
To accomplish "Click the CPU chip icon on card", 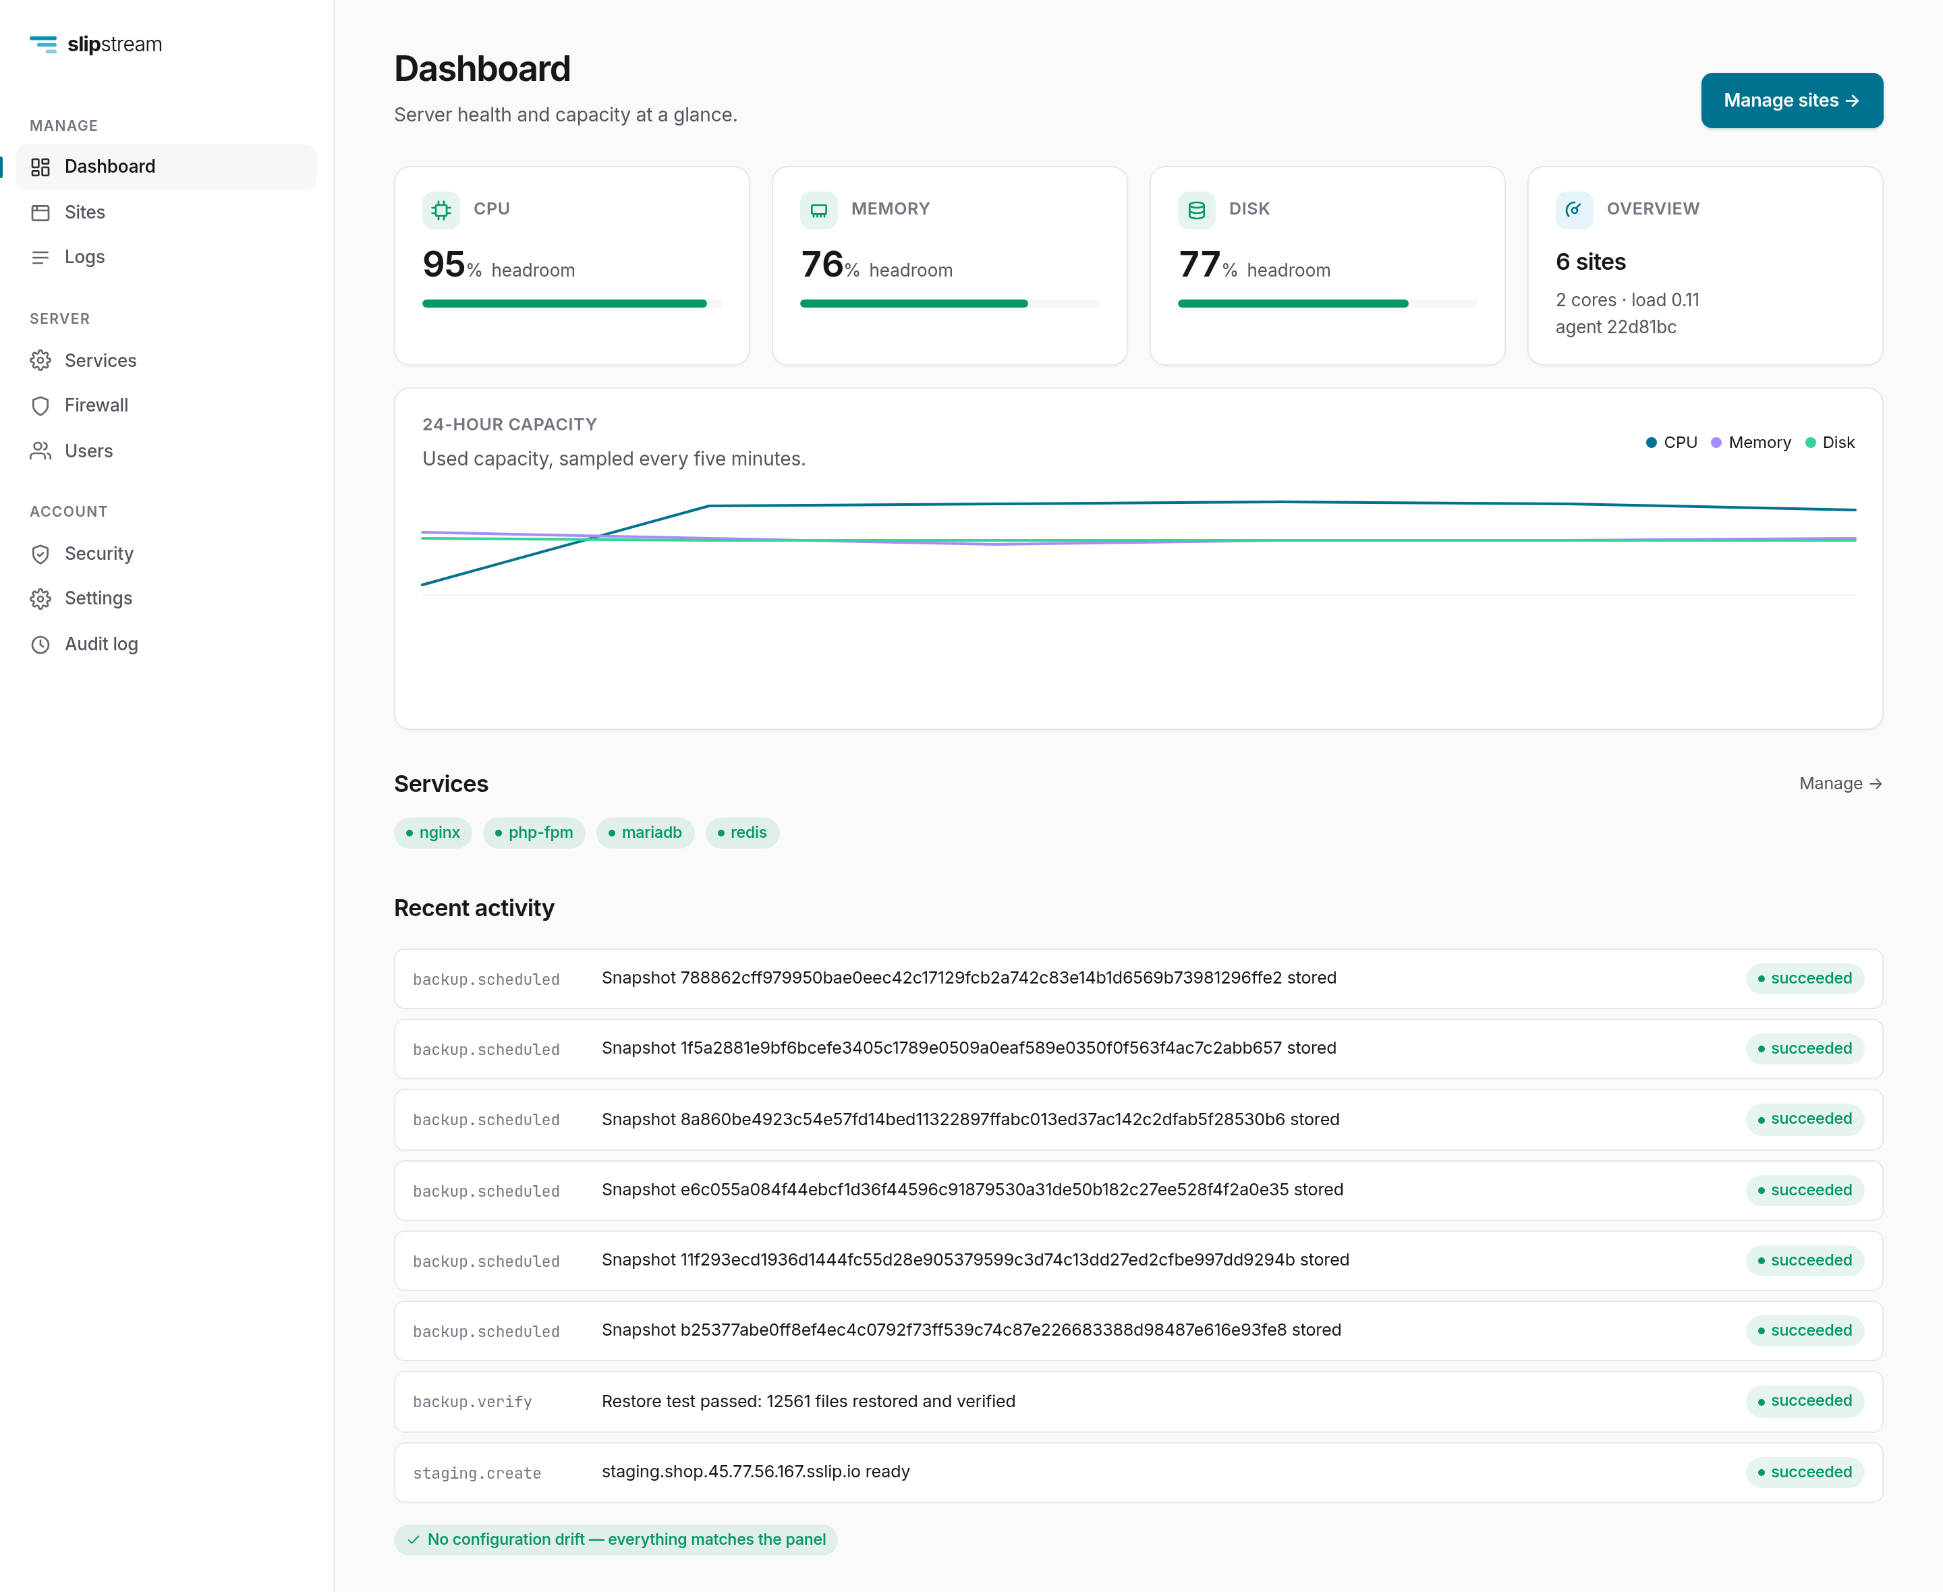I will pyautogui.click(x=441, y=210).
